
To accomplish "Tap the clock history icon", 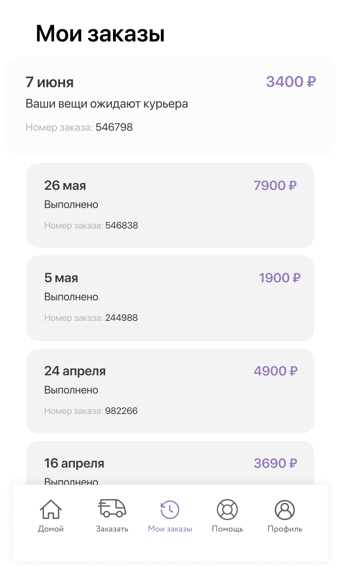I will pyautogui.click(x=170, y=509).
